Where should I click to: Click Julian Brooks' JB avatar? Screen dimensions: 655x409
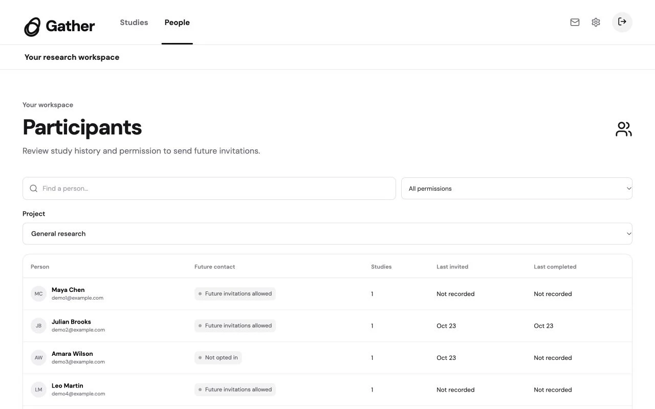[38, 326]
